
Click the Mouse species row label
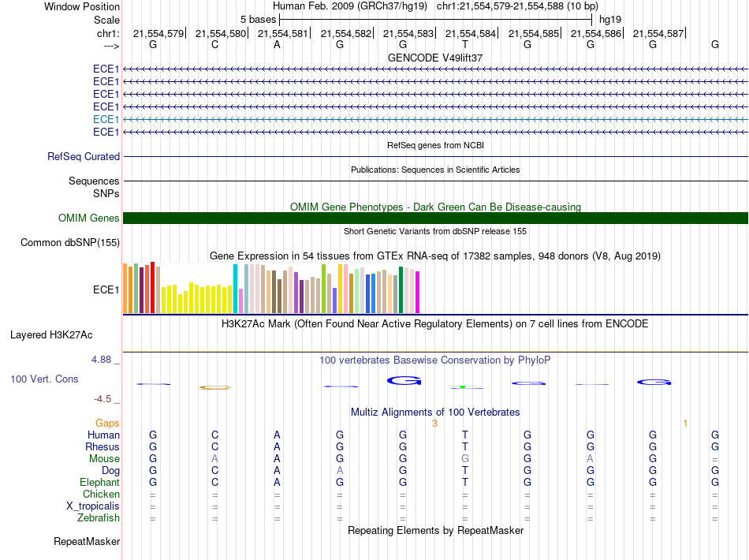pyautogui.click(x=104, y=459)
